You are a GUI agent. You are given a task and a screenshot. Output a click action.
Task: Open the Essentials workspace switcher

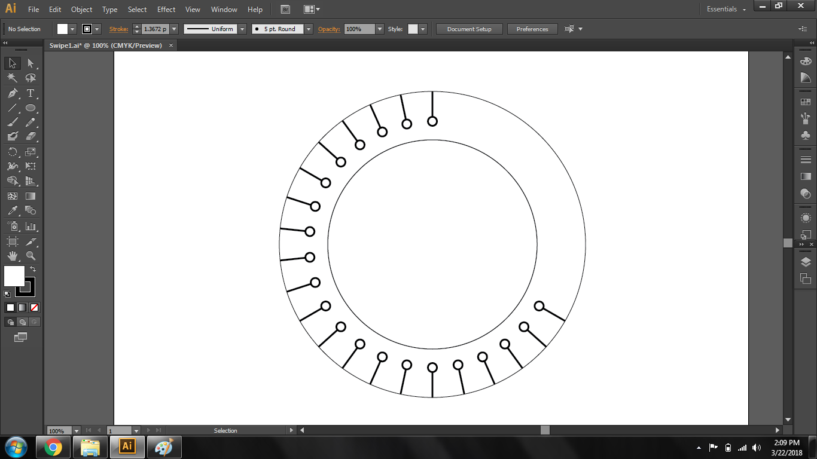point(726,10)
